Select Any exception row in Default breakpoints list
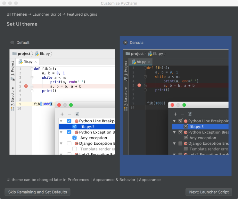This screenshot has height=199, width=238. tap(87, 138)
